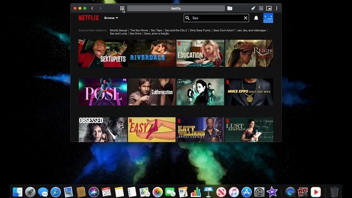Viewport: 352px width, 198px height.
Task: Open iMovie from the dock
Action: pyautogui.click(x=272, y=192)
